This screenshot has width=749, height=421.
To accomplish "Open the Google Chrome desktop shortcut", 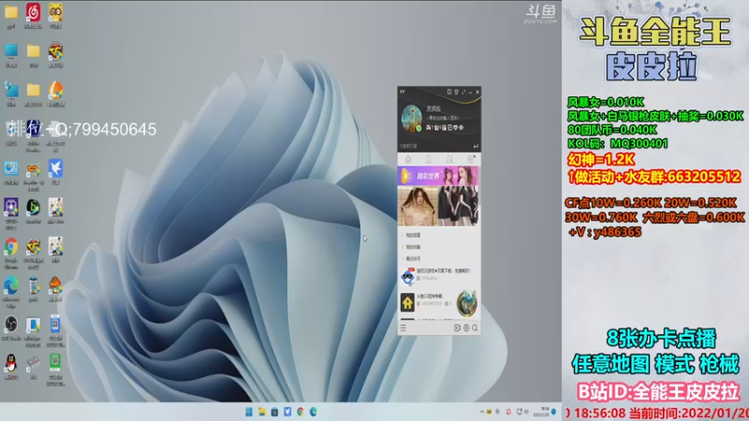I will (x=11, y=247).
